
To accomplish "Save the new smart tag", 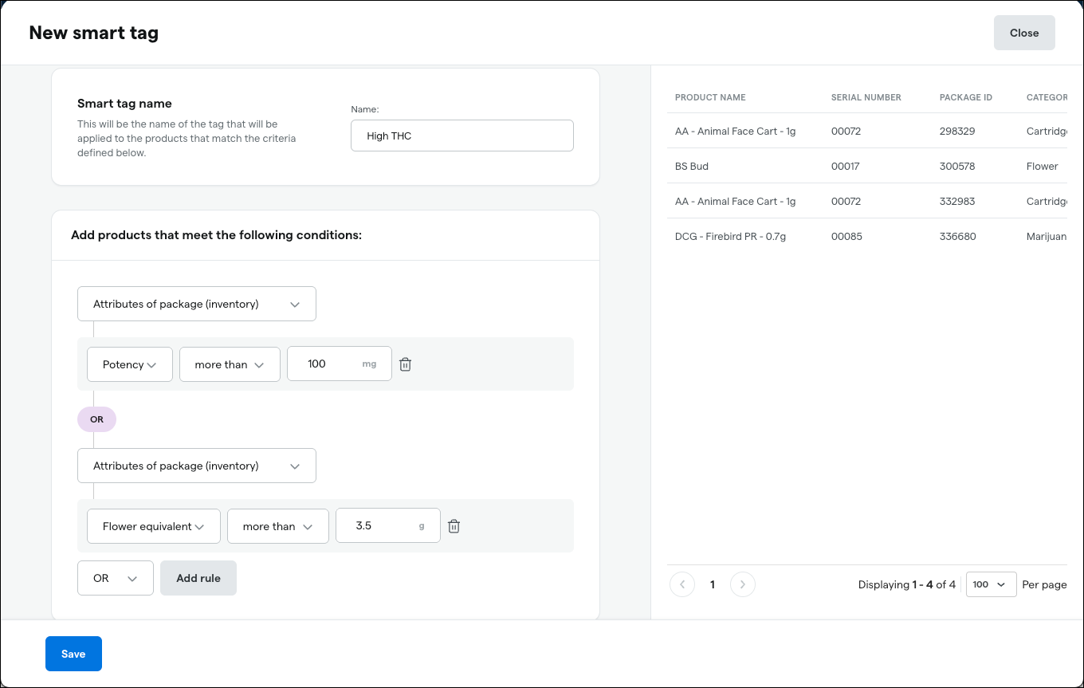I will (73, 653).
